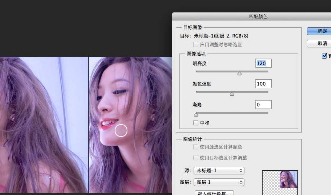
Task: Click the 匹配颜色 dialog title bar
Action: pyautogui.click(x=251, y=16)
